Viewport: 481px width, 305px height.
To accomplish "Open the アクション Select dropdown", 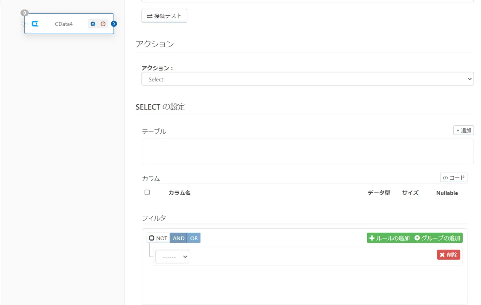I will 307,79.
